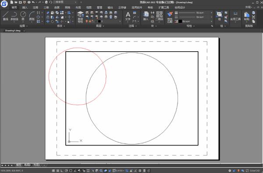Viewport: 263px width, 173px height.
Task: Click the zoom magnifier icon in status bar
Action: click(x=101, y=171)
